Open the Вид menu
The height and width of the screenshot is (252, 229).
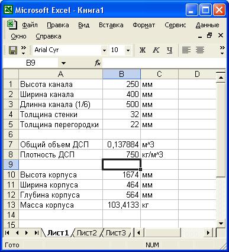click(84, 25)
